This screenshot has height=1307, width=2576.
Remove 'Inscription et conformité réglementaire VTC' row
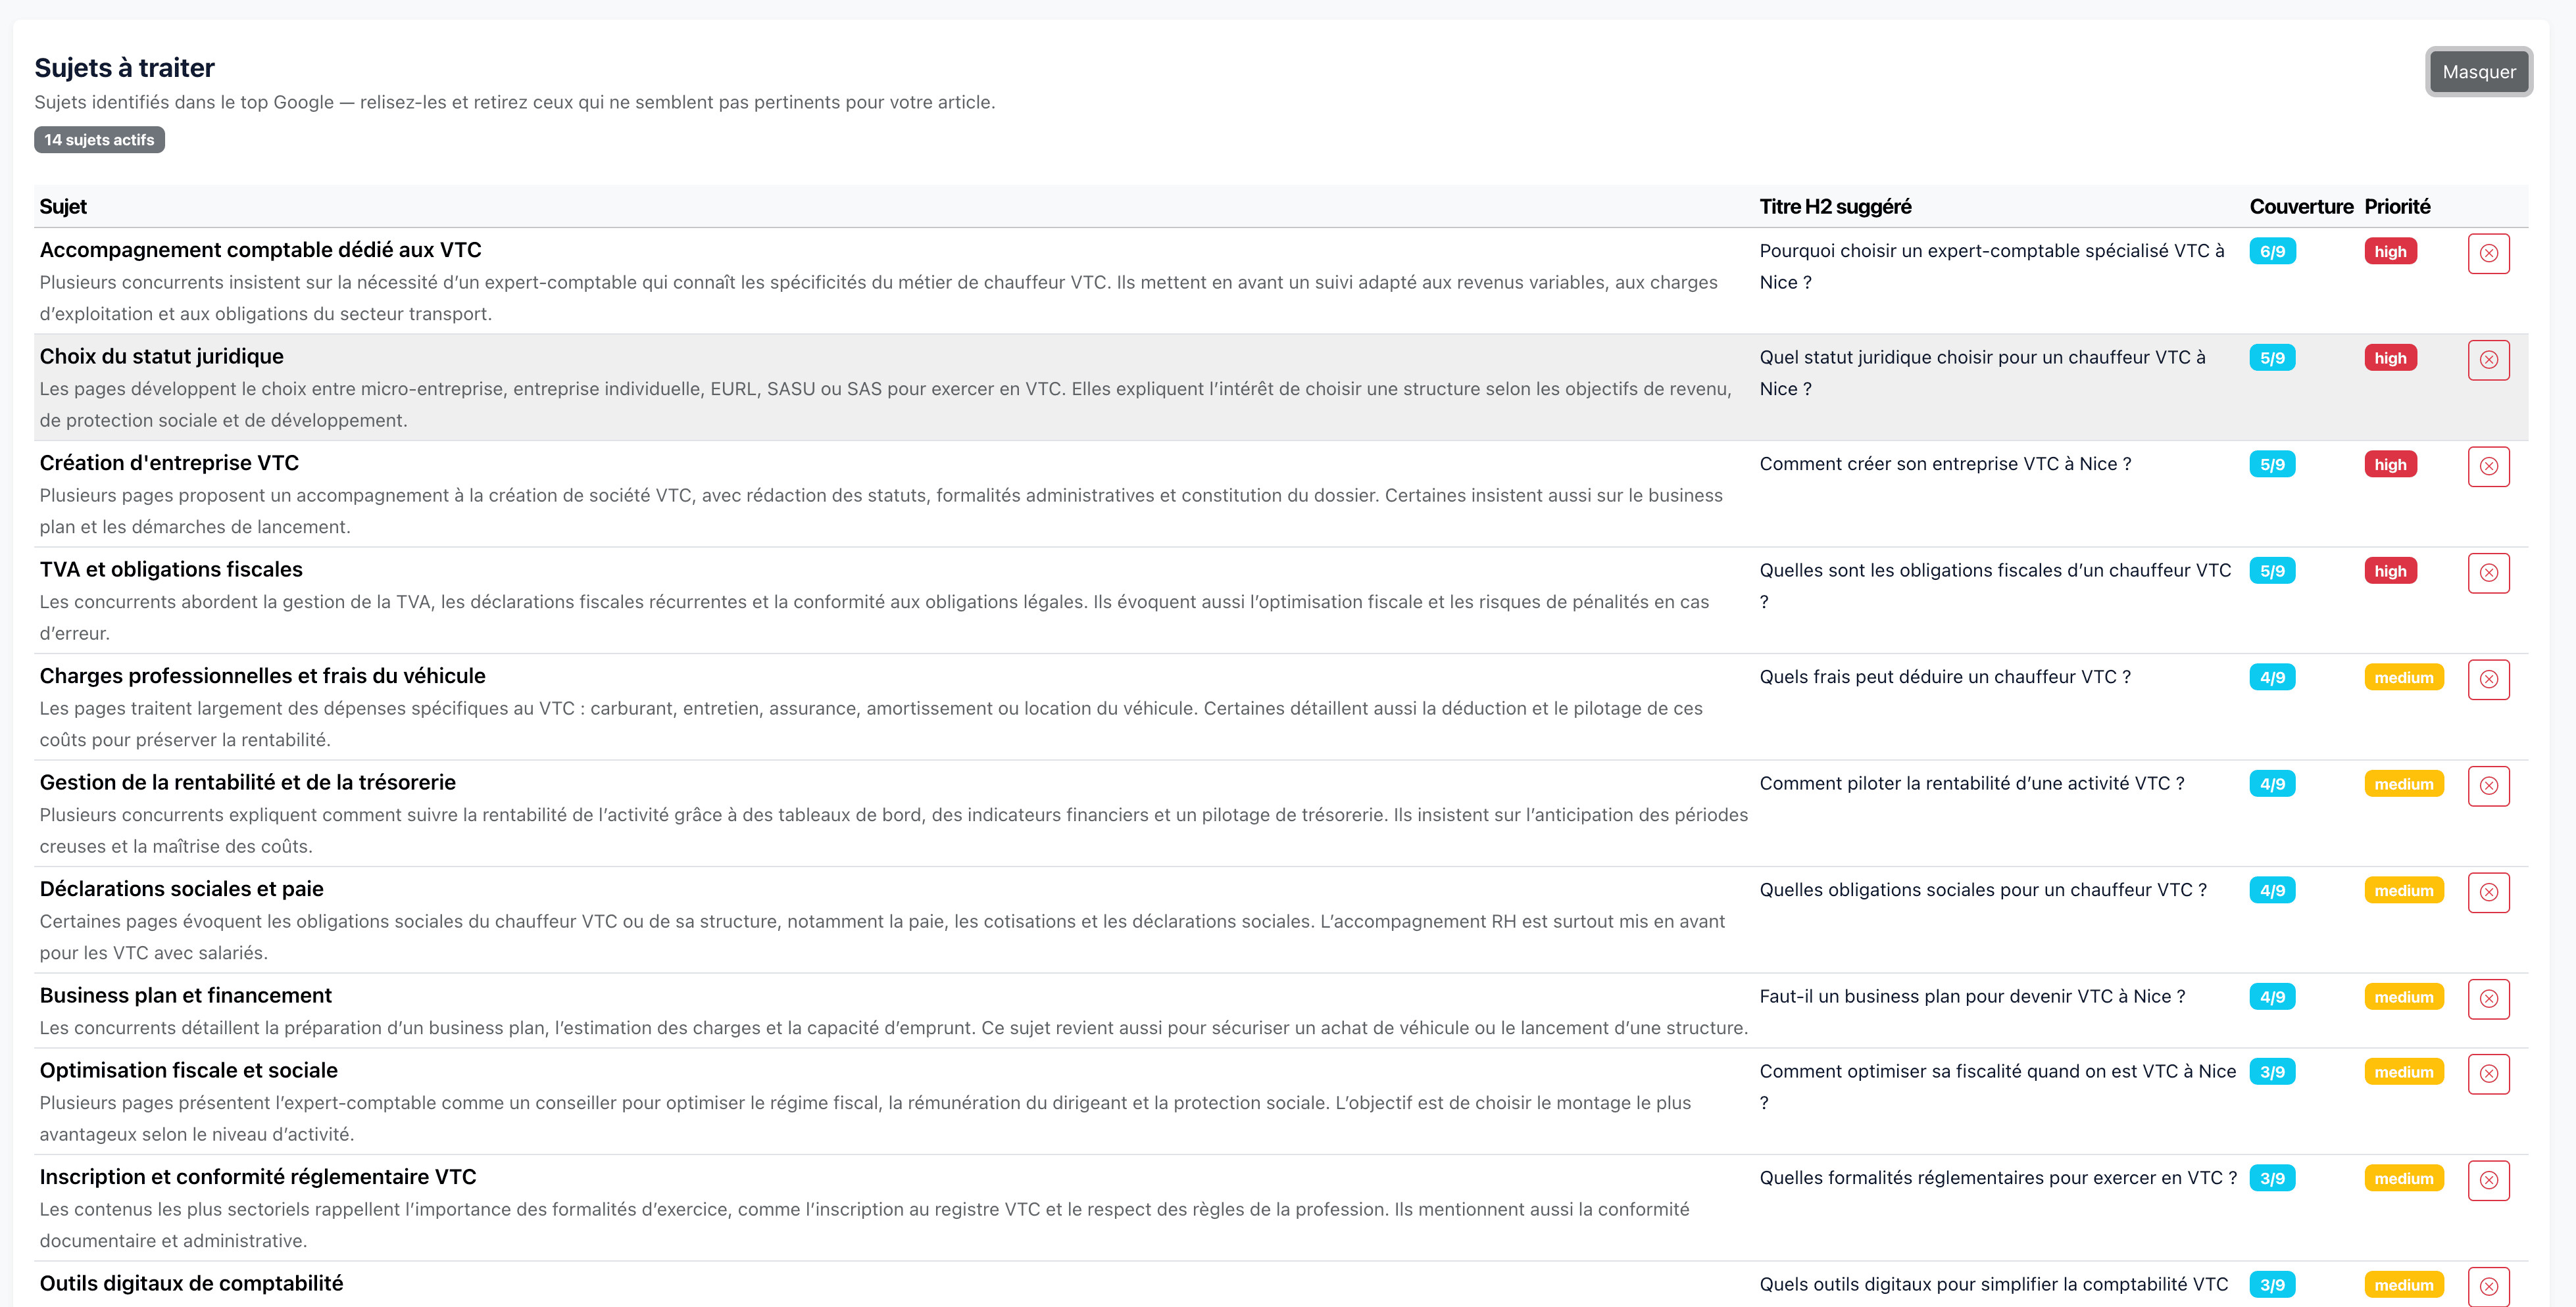[x=2488, y=1180]
